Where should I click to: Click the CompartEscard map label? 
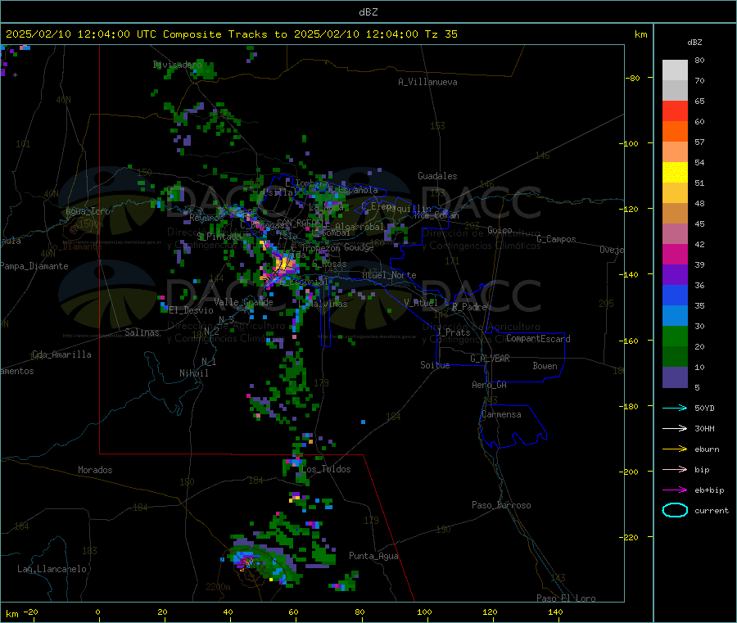(539, 339)
